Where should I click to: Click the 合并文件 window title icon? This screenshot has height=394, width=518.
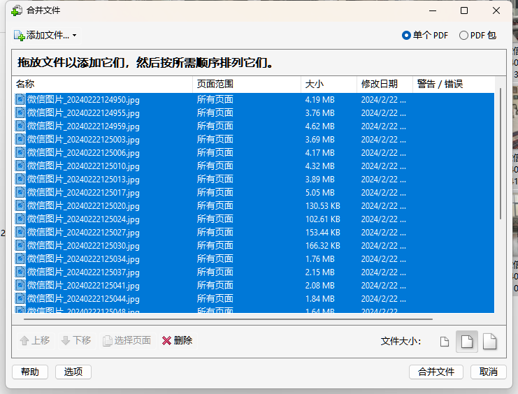point(17,10)
